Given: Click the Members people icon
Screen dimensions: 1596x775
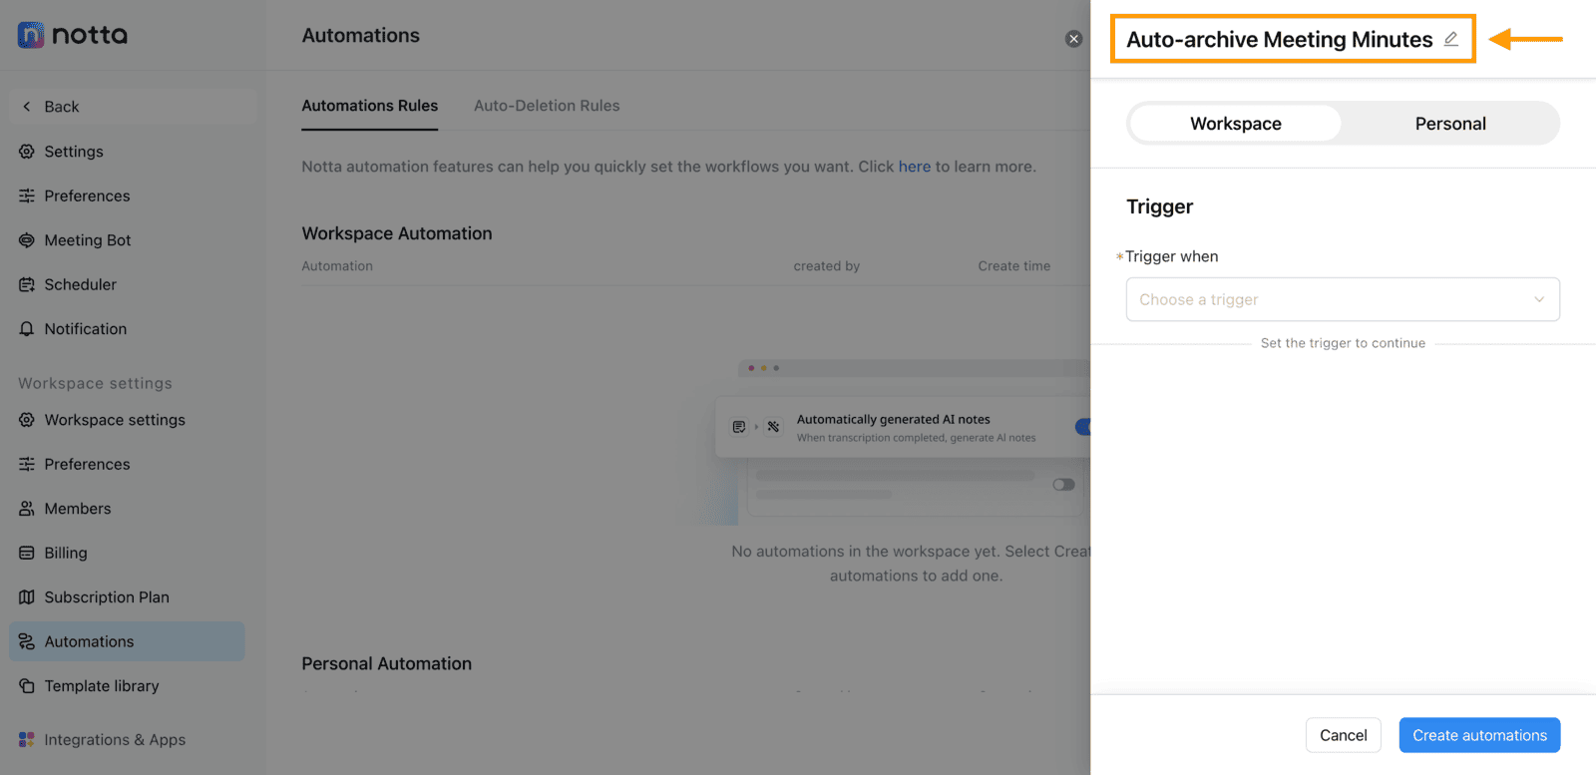Looking at the screenshot, I should 27,509.
